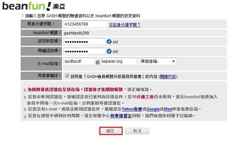Click the blue checkmark beside 再確認密碼

click(109, 51)
